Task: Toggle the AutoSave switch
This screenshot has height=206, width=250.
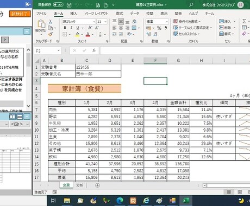Action: click(x=58, y=5)
